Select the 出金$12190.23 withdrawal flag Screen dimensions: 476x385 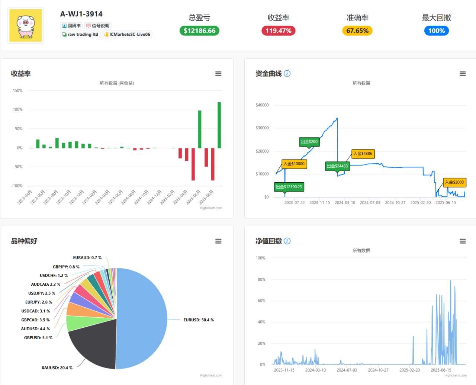tap(289, 187)
